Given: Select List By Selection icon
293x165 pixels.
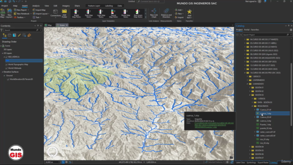Looking at the screenshot, I should [x=14, y=35].
